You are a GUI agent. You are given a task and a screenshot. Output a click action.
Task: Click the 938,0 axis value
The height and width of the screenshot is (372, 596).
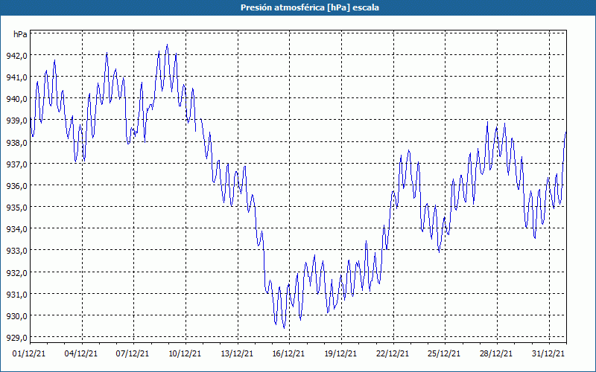pyautogui.click(x=16, y=142)
